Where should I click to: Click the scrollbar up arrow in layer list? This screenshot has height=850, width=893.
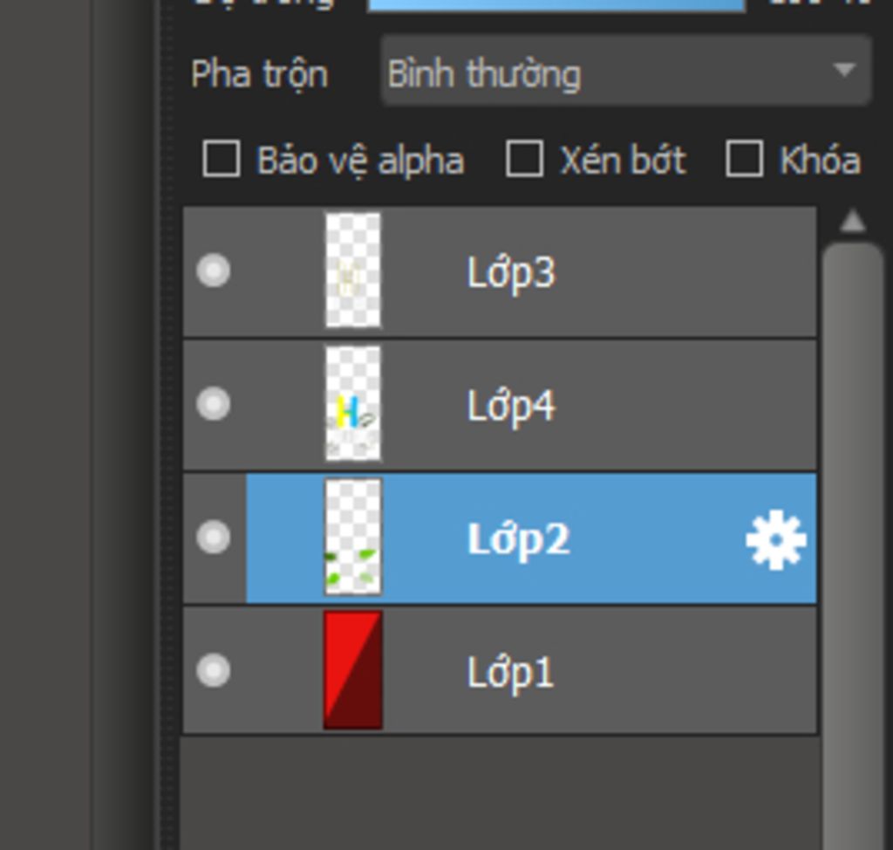point(852,223)
